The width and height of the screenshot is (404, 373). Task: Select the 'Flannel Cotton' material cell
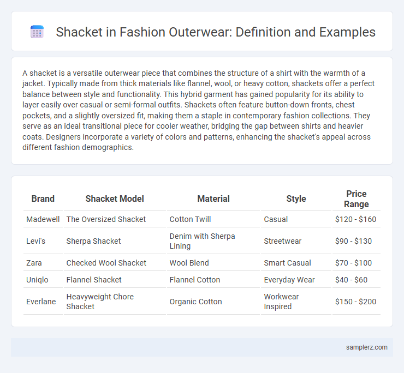pyautogui.click(x=213, y=280)
